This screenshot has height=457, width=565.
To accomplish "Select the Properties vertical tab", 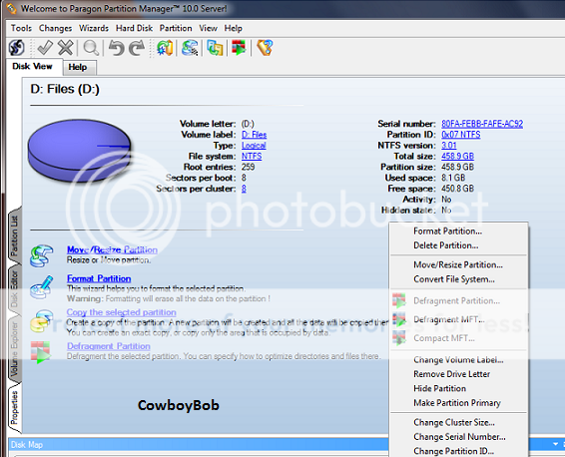I will click(14, 408).
